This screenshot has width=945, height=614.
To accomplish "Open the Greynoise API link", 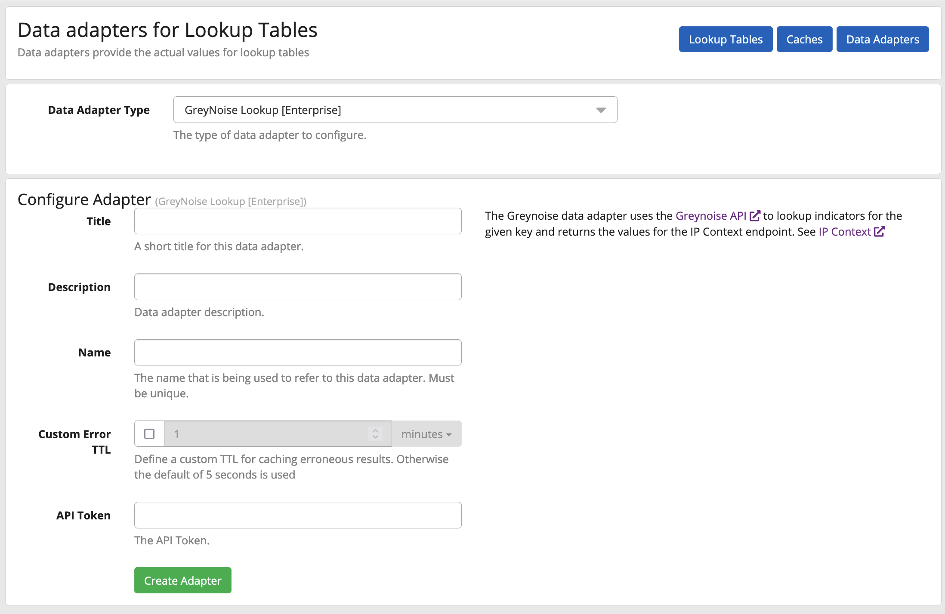I will pyautogui.click(x=710, y=216).
